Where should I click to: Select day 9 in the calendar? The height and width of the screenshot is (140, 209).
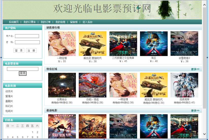(37, 137)
